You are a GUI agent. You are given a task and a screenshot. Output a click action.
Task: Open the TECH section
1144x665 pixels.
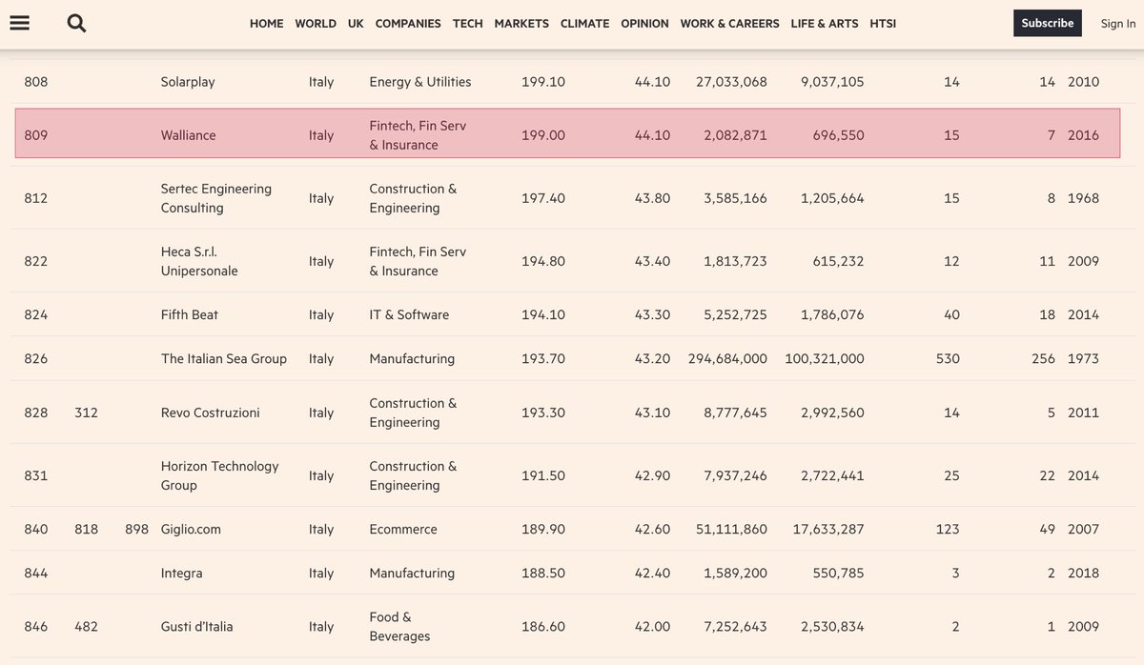(468, 23)
